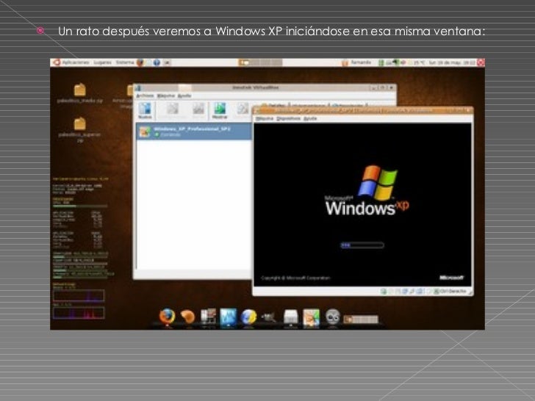Click the Ubuntu logo in top panel

[x=57, y=62]
